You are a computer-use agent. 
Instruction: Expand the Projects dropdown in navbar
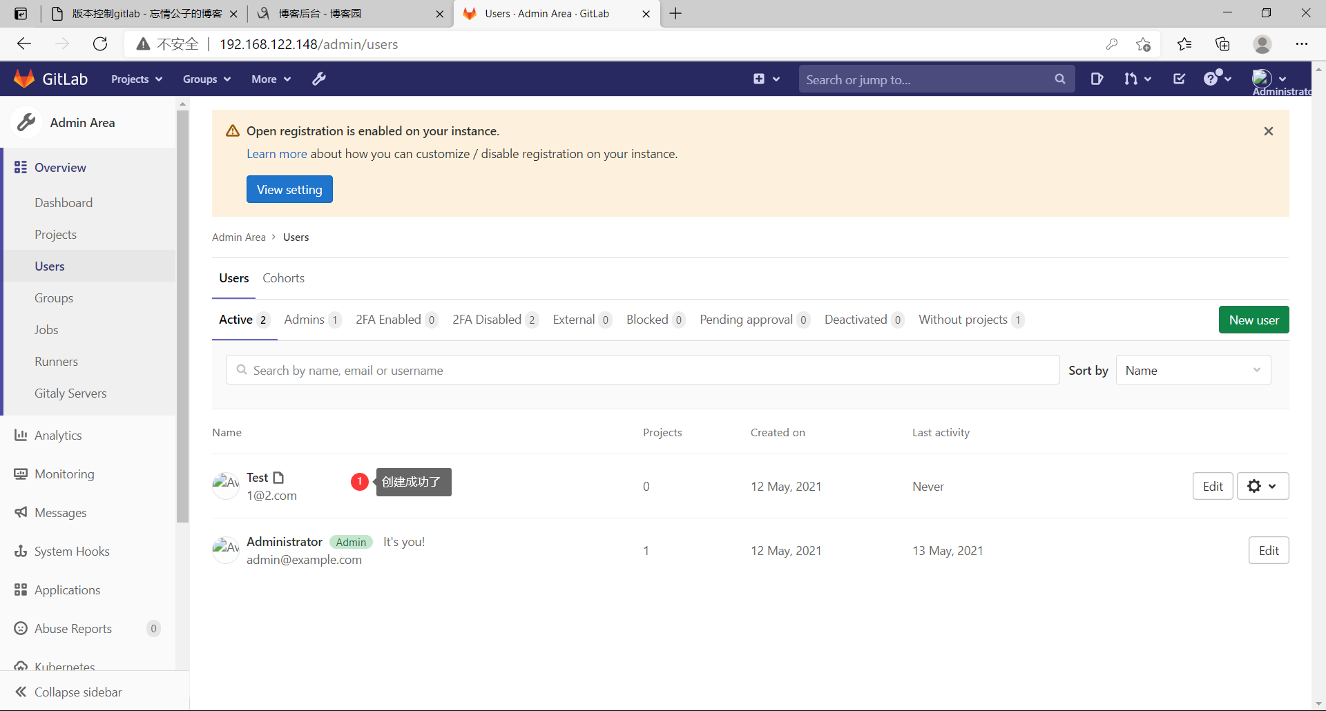pyautogui.click(x=137, y=79)
